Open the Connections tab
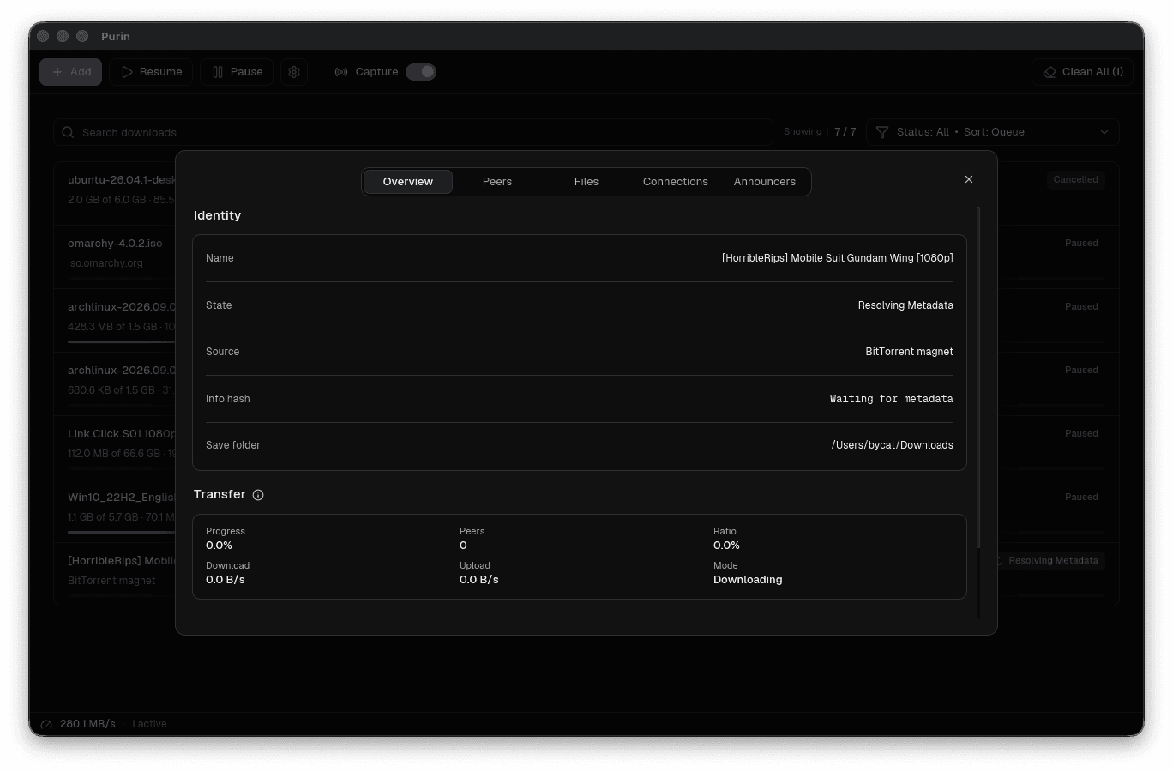1173x772 pixels. click(x=676, y=182)
